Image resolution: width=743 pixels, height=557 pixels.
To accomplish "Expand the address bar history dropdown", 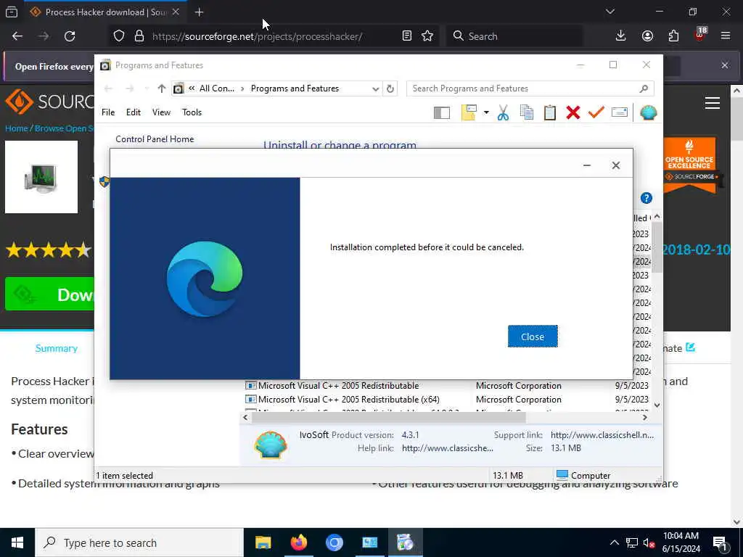I will coord(375,88).
